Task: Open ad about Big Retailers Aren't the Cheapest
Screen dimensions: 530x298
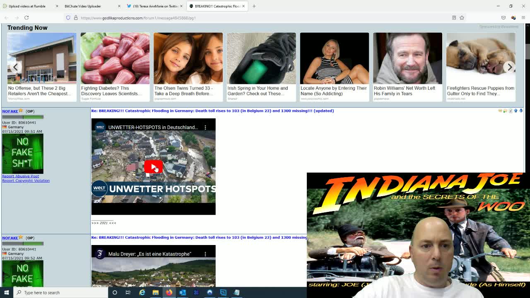Action: click(x=41, y=67)
